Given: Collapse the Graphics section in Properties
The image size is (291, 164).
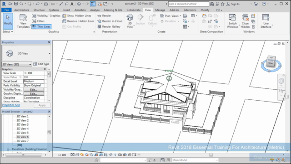Looking at the screenshot, I should [45, 69].
